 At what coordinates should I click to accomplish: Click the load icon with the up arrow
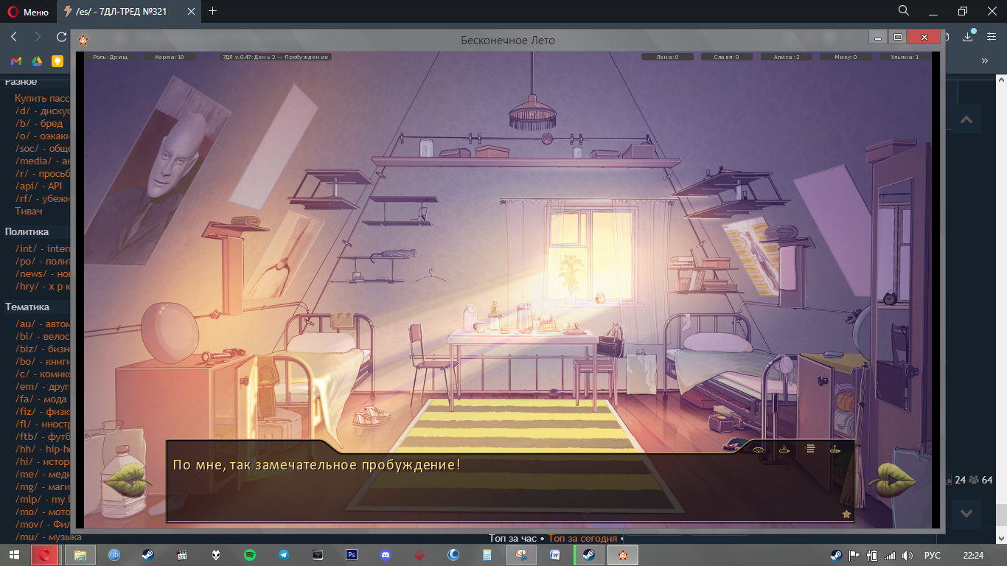click(835, 449)
